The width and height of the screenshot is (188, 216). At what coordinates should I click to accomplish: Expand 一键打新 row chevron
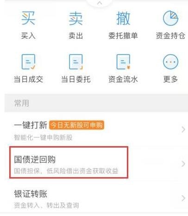click(183, 130)
